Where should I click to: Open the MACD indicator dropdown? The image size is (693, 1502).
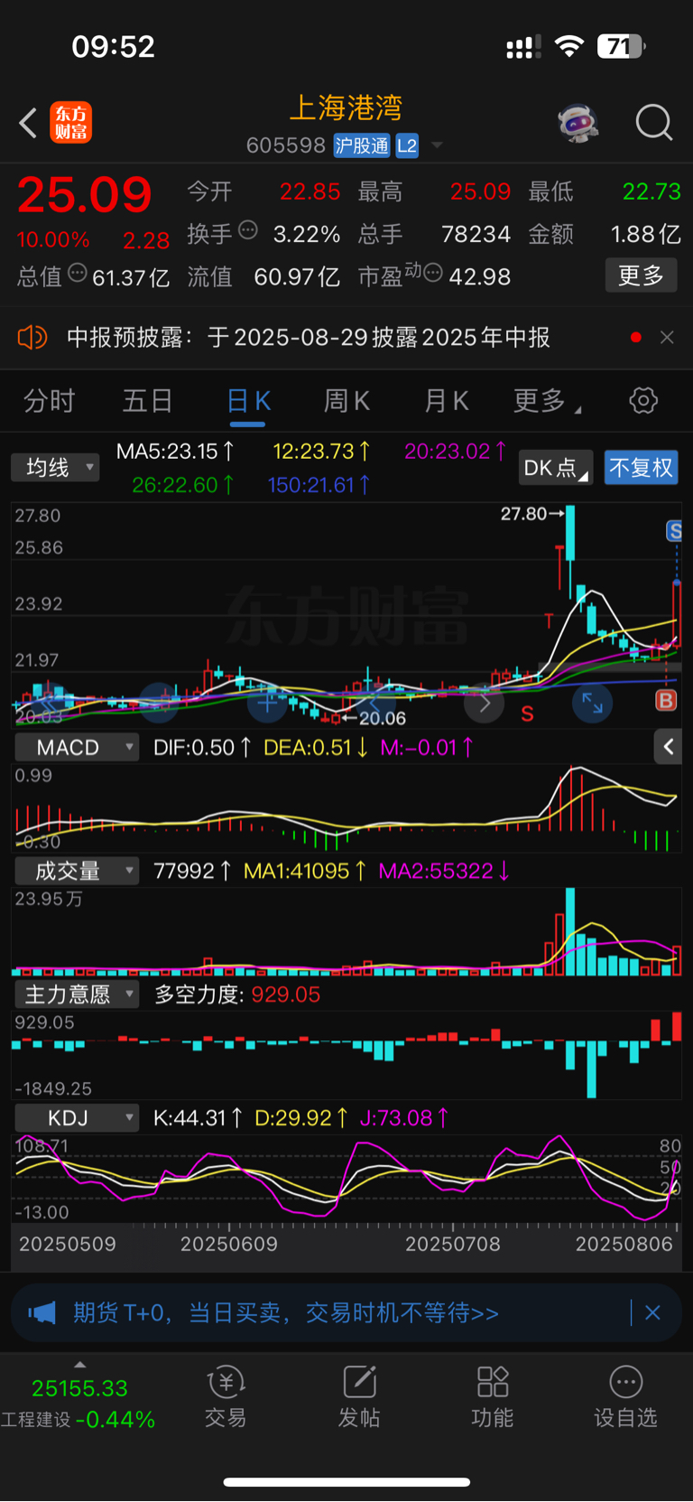(x=77, y=747)
